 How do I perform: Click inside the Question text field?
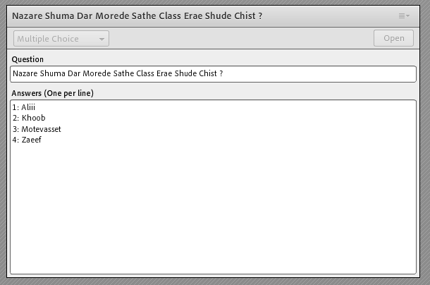click(317, 73)
